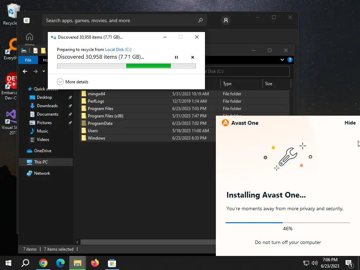360x270 pixels.
Task: Open the File tab in File Explorer
Action: click(x=28, y=60)
